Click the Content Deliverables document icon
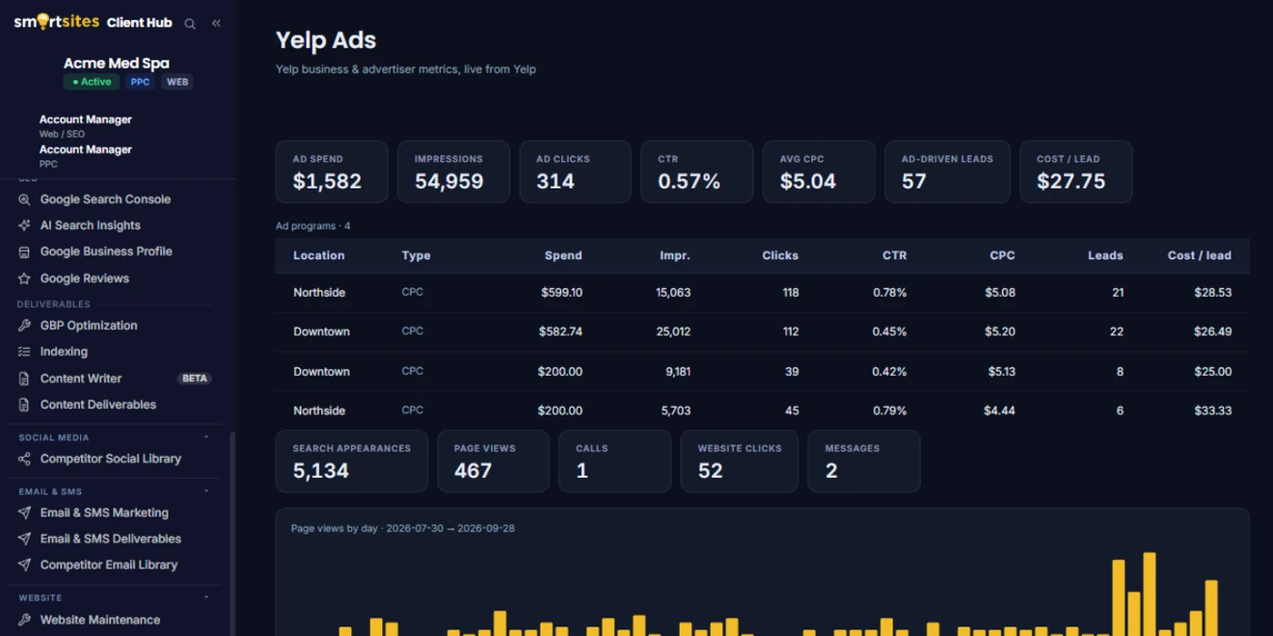Viewport: 1273px width, 636px height. (x=24, y=405)
